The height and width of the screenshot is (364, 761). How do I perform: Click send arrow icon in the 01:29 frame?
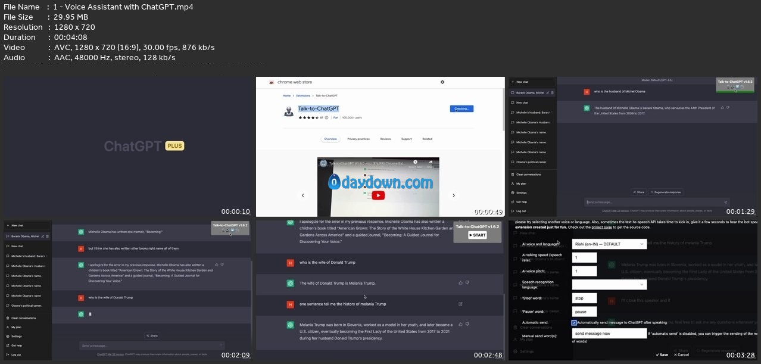point(725,202)
